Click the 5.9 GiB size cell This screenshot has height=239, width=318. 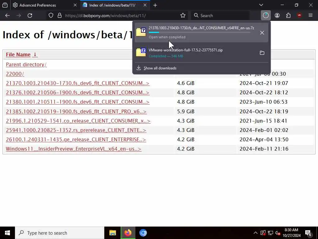pyautogui.click(x=186, y=111)
